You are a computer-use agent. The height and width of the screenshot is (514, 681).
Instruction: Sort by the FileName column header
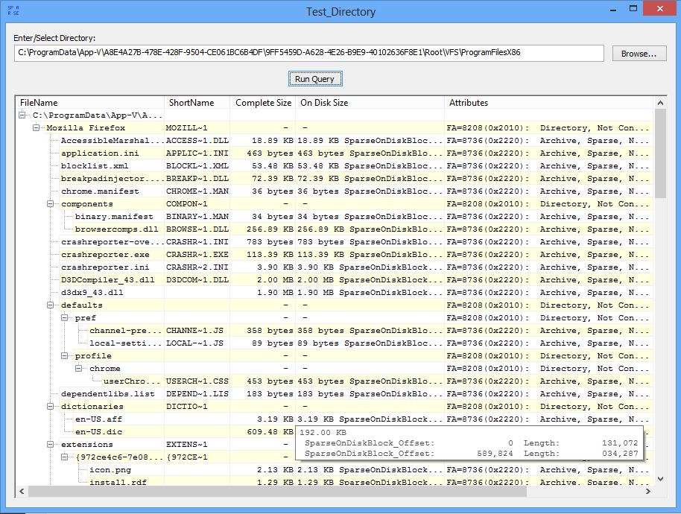(x=90, y=103)
